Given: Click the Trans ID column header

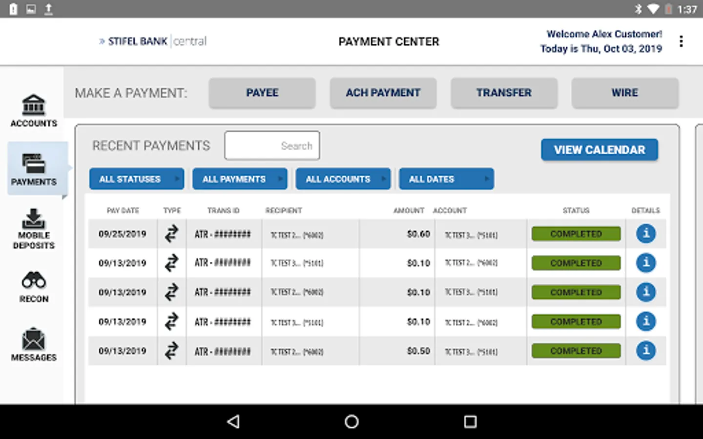Looking at the screenshot, I should tap(224, 210).
